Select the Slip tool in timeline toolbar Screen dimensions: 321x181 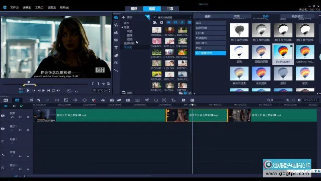tap(57, 100)
